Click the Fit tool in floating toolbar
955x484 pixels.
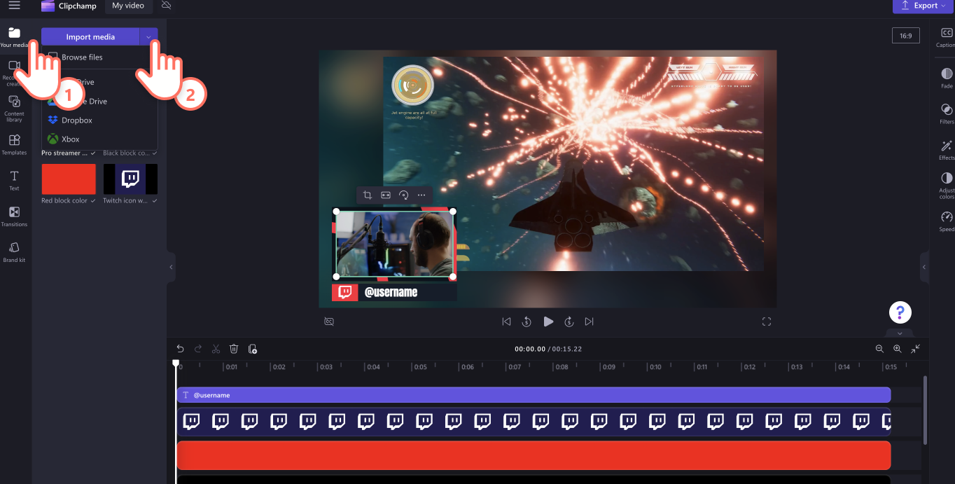click(x=386, y=195)
